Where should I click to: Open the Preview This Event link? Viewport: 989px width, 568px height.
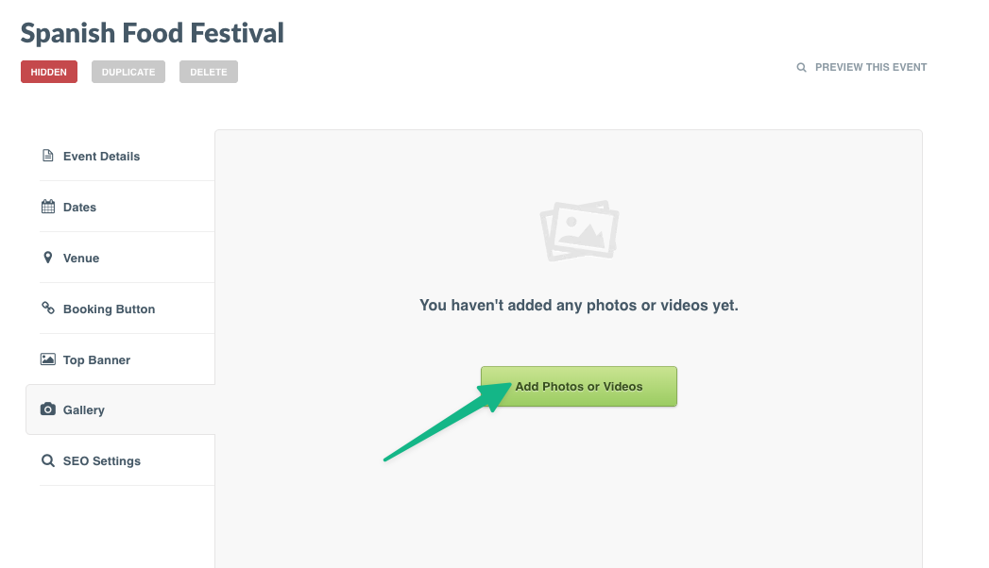coord(870,68)
